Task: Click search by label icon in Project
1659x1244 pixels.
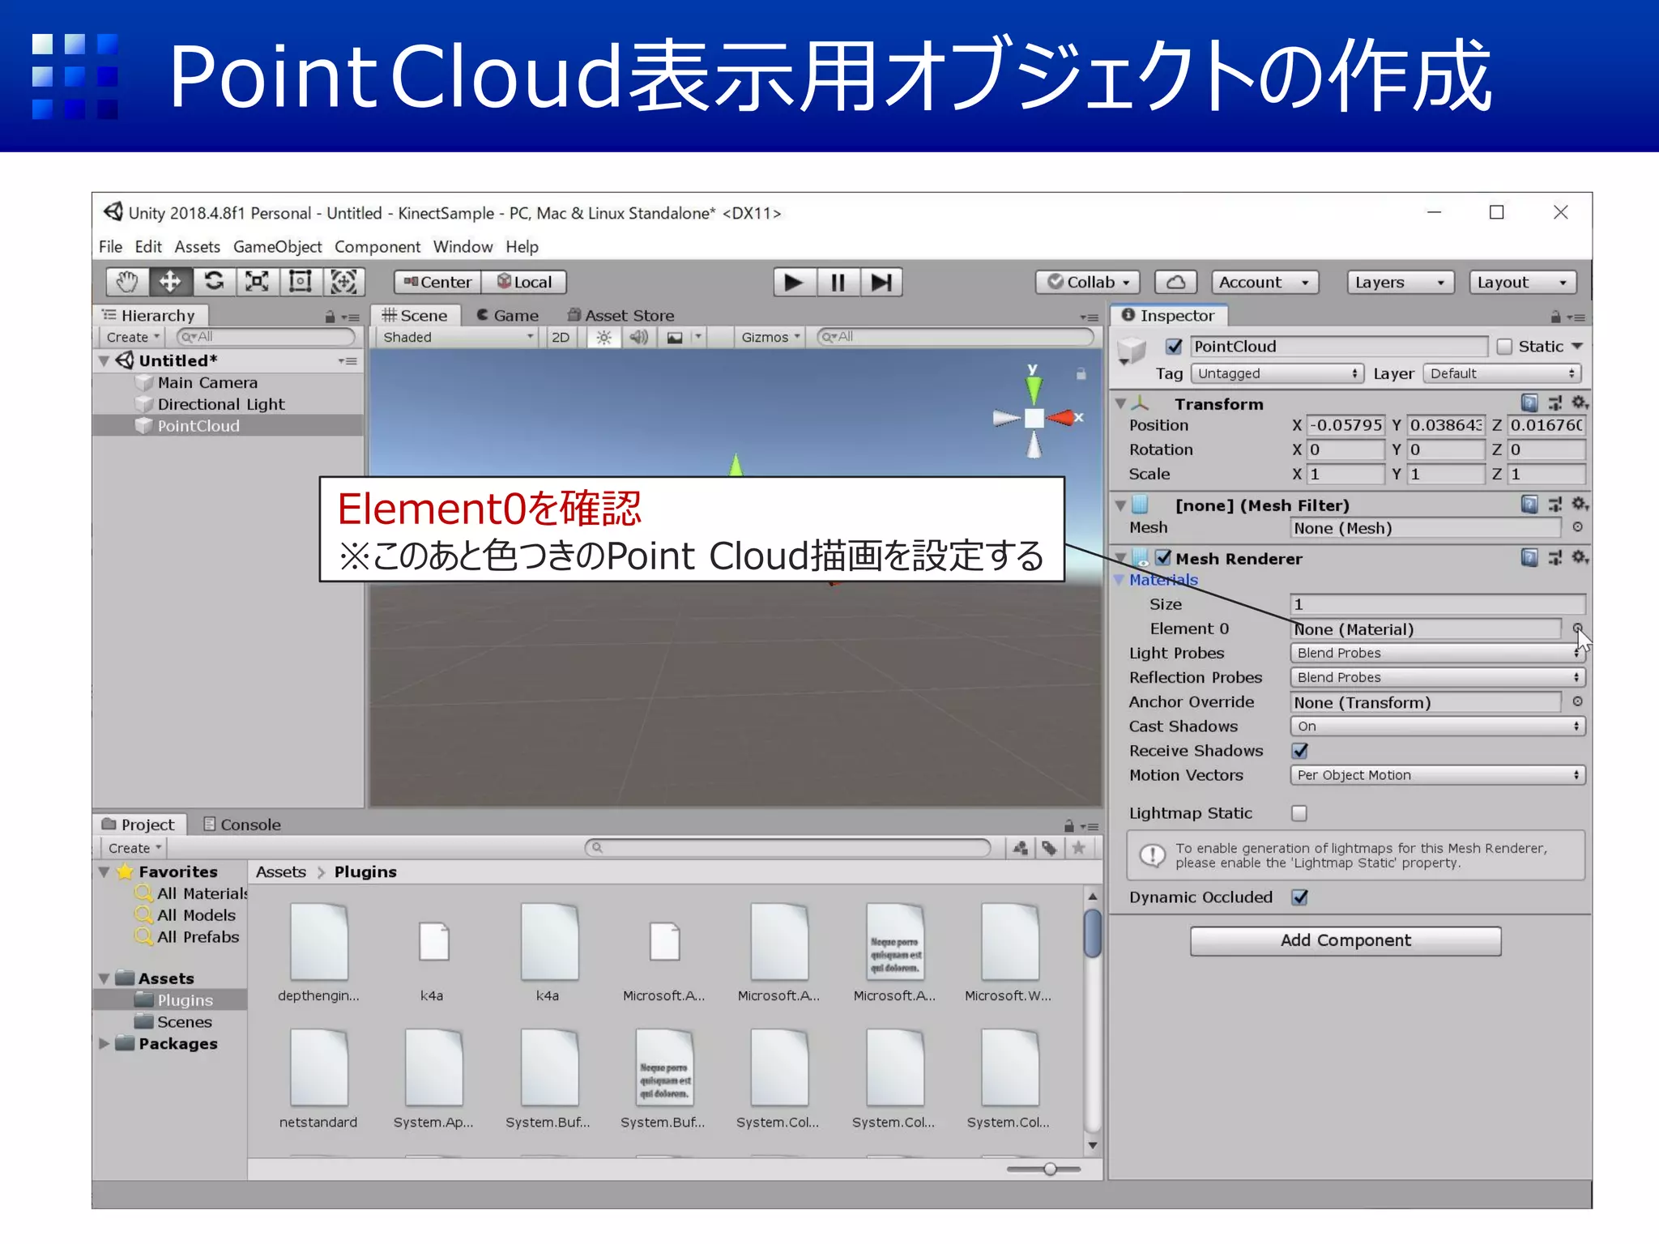Action: (1049, 848)
